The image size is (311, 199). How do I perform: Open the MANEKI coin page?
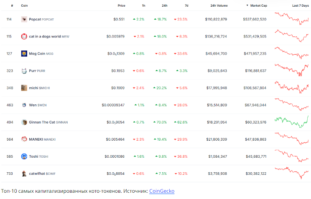point(42,139)
